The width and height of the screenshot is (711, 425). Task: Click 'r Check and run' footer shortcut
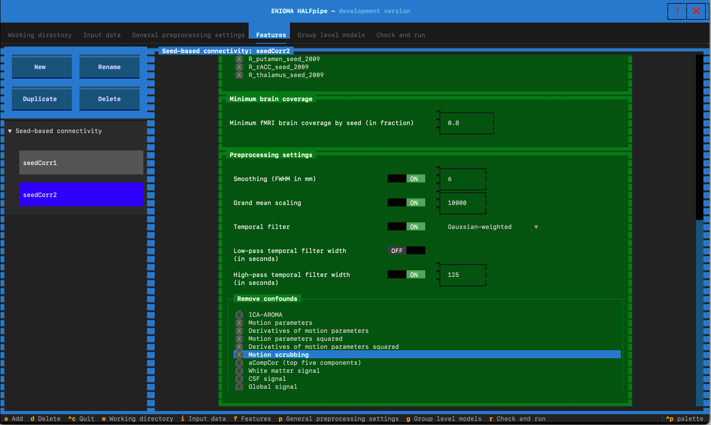(517, 419)
